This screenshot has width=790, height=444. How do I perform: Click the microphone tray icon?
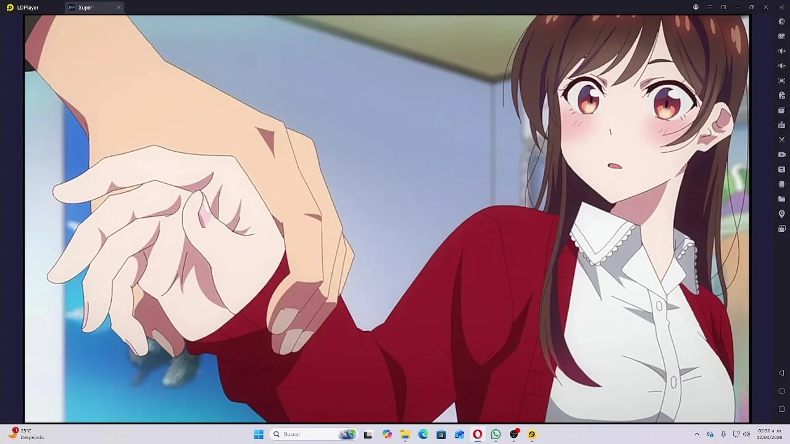tap(723, 434)
